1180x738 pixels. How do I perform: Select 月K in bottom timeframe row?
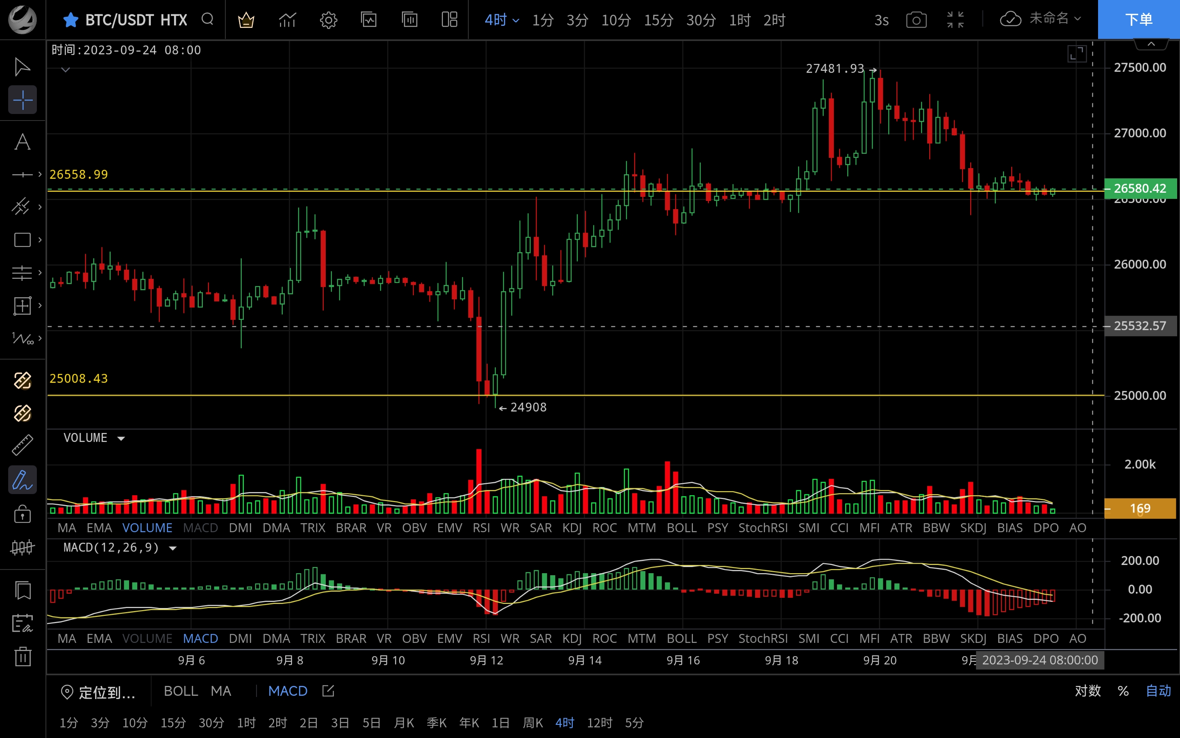click(x=404, y=722)
